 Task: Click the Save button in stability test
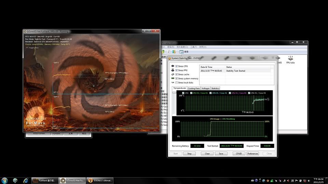[x=221, y=154]
